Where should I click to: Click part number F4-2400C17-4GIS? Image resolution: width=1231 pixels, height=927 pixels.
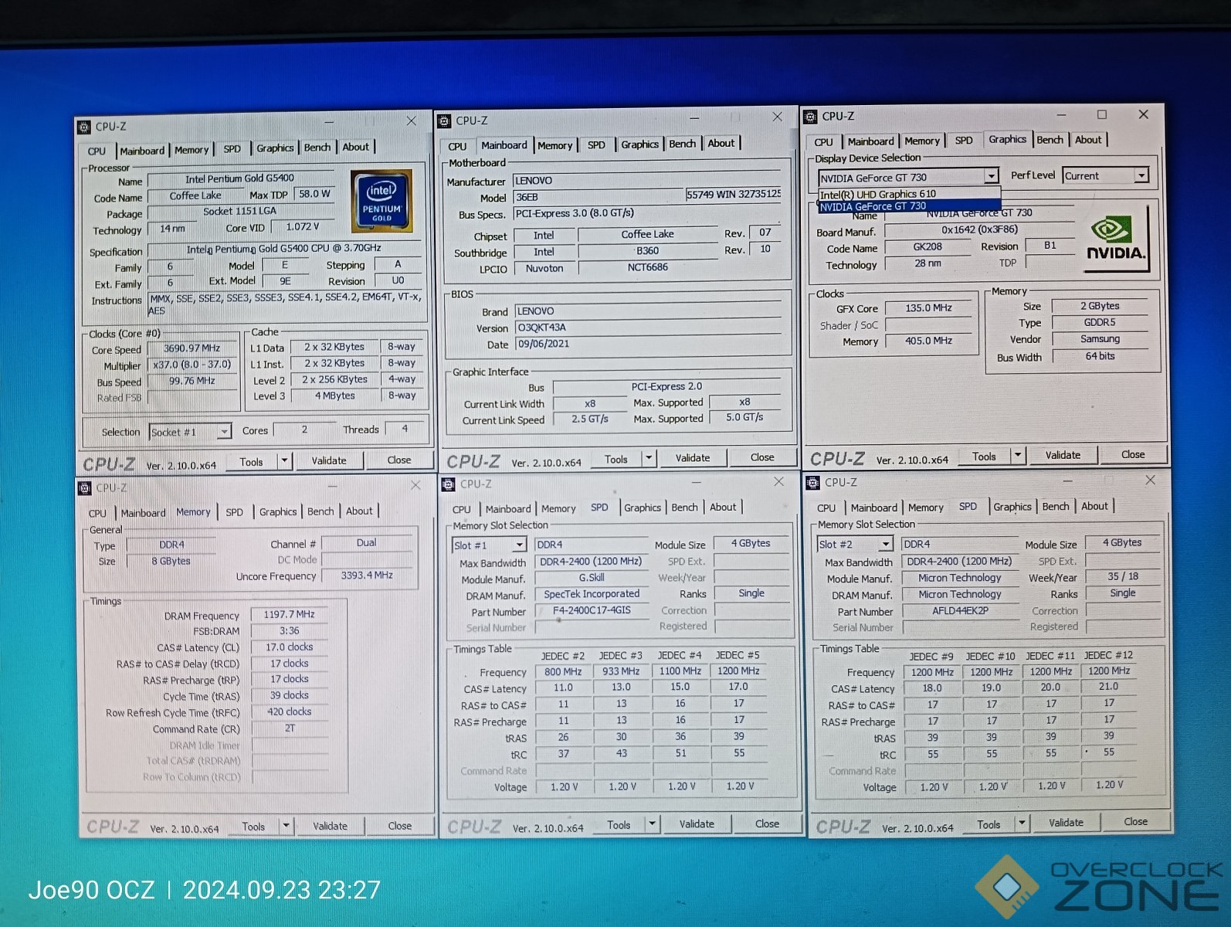(592, 610)
